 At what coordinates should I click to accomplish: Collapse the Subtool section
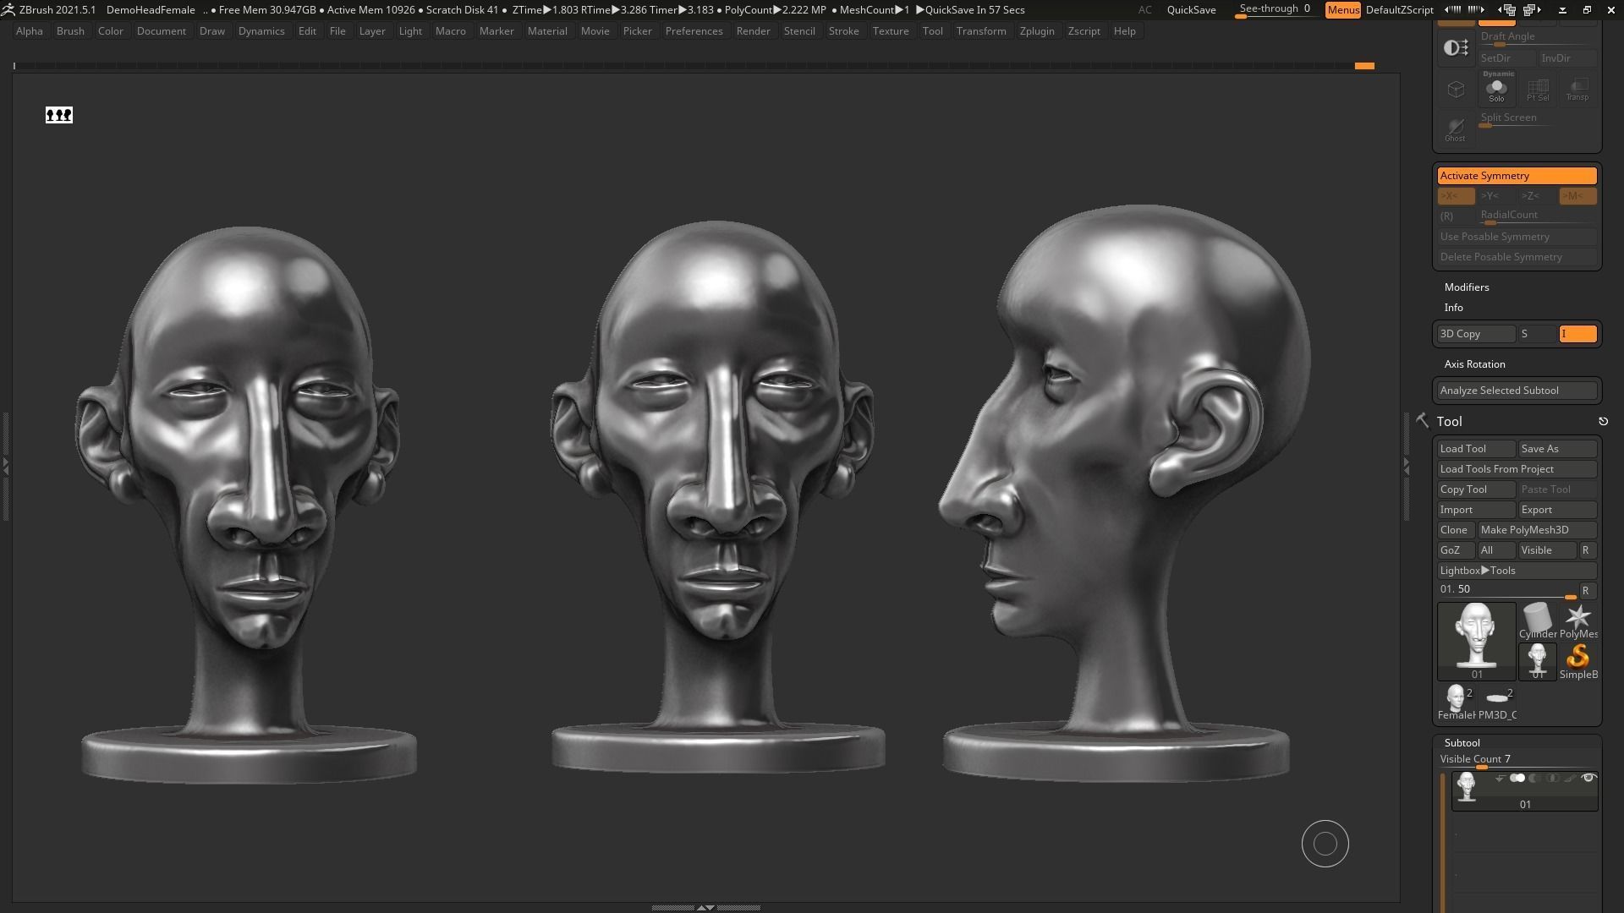coord(1462,743)
